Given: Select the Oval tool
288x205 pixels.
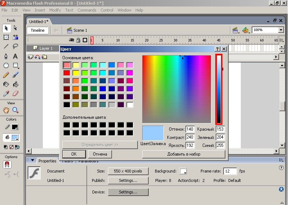Looking at the screenshot, I should [6, 65].
